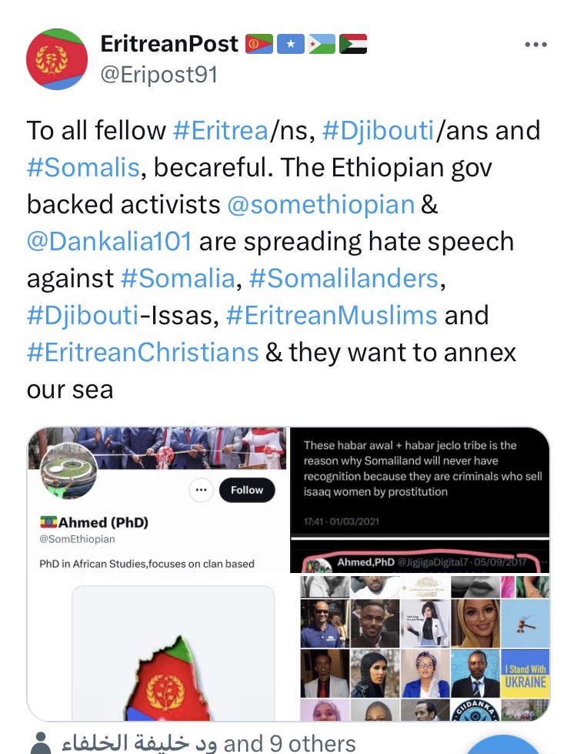Viewport: 577px width, 754px height.
Task: Visit the @Dankalia101 mention
Action: tap(109, 241)
